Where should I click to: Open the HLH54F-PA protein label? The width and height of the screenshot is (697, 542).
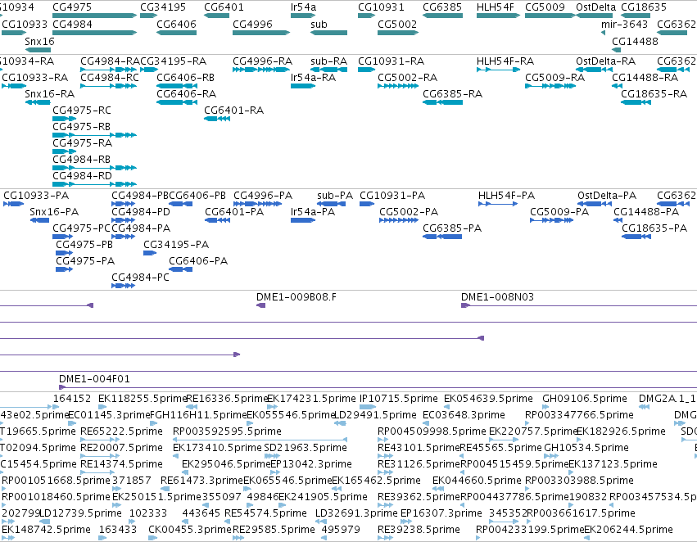[506, 196]
